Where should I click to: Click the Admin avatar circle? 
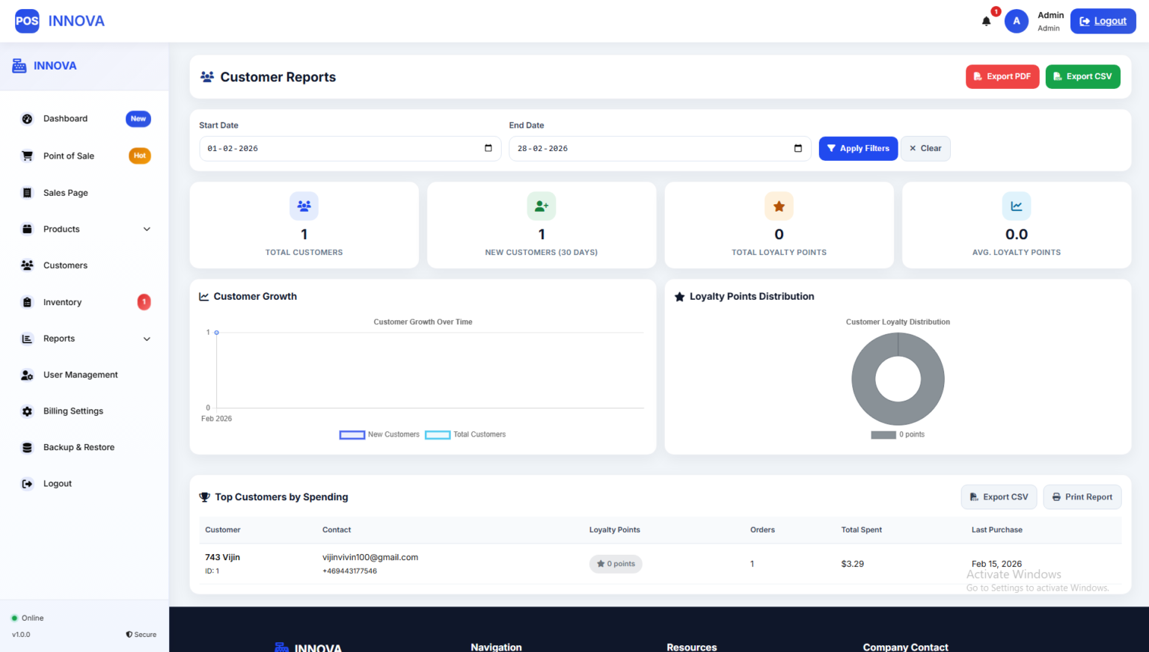coord(1017,21)
